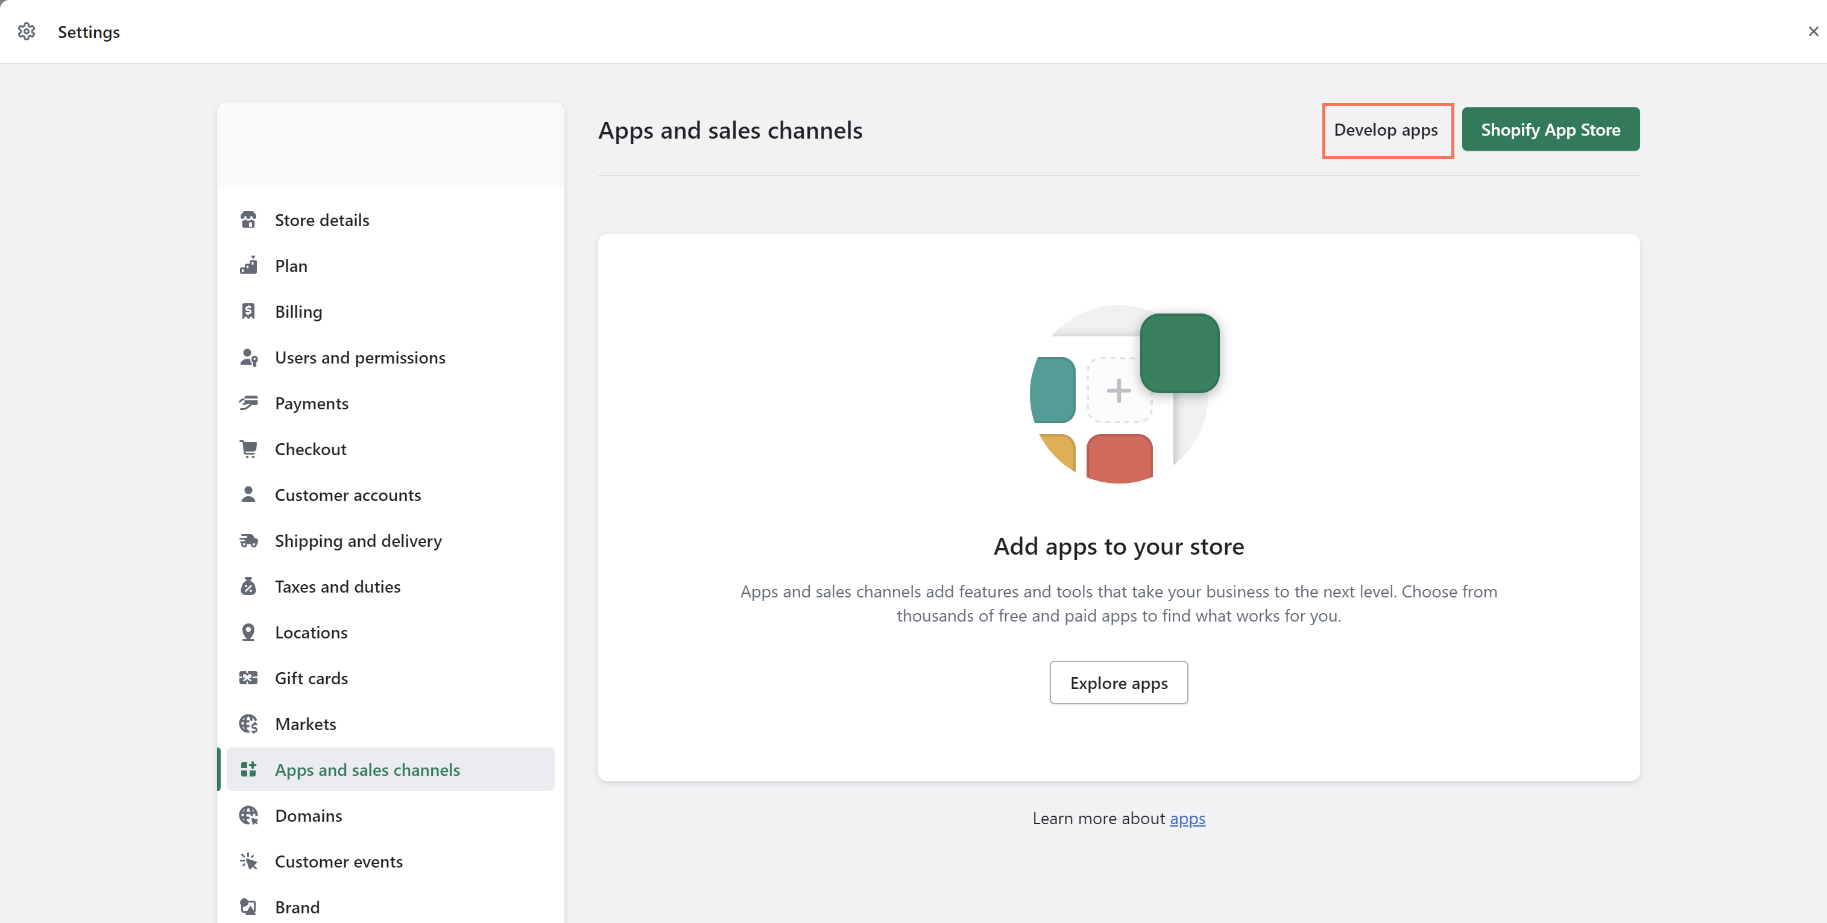Screen dimensions: 1827x923
Task: Click the Locations pin icon
Action: pos(248,632)
